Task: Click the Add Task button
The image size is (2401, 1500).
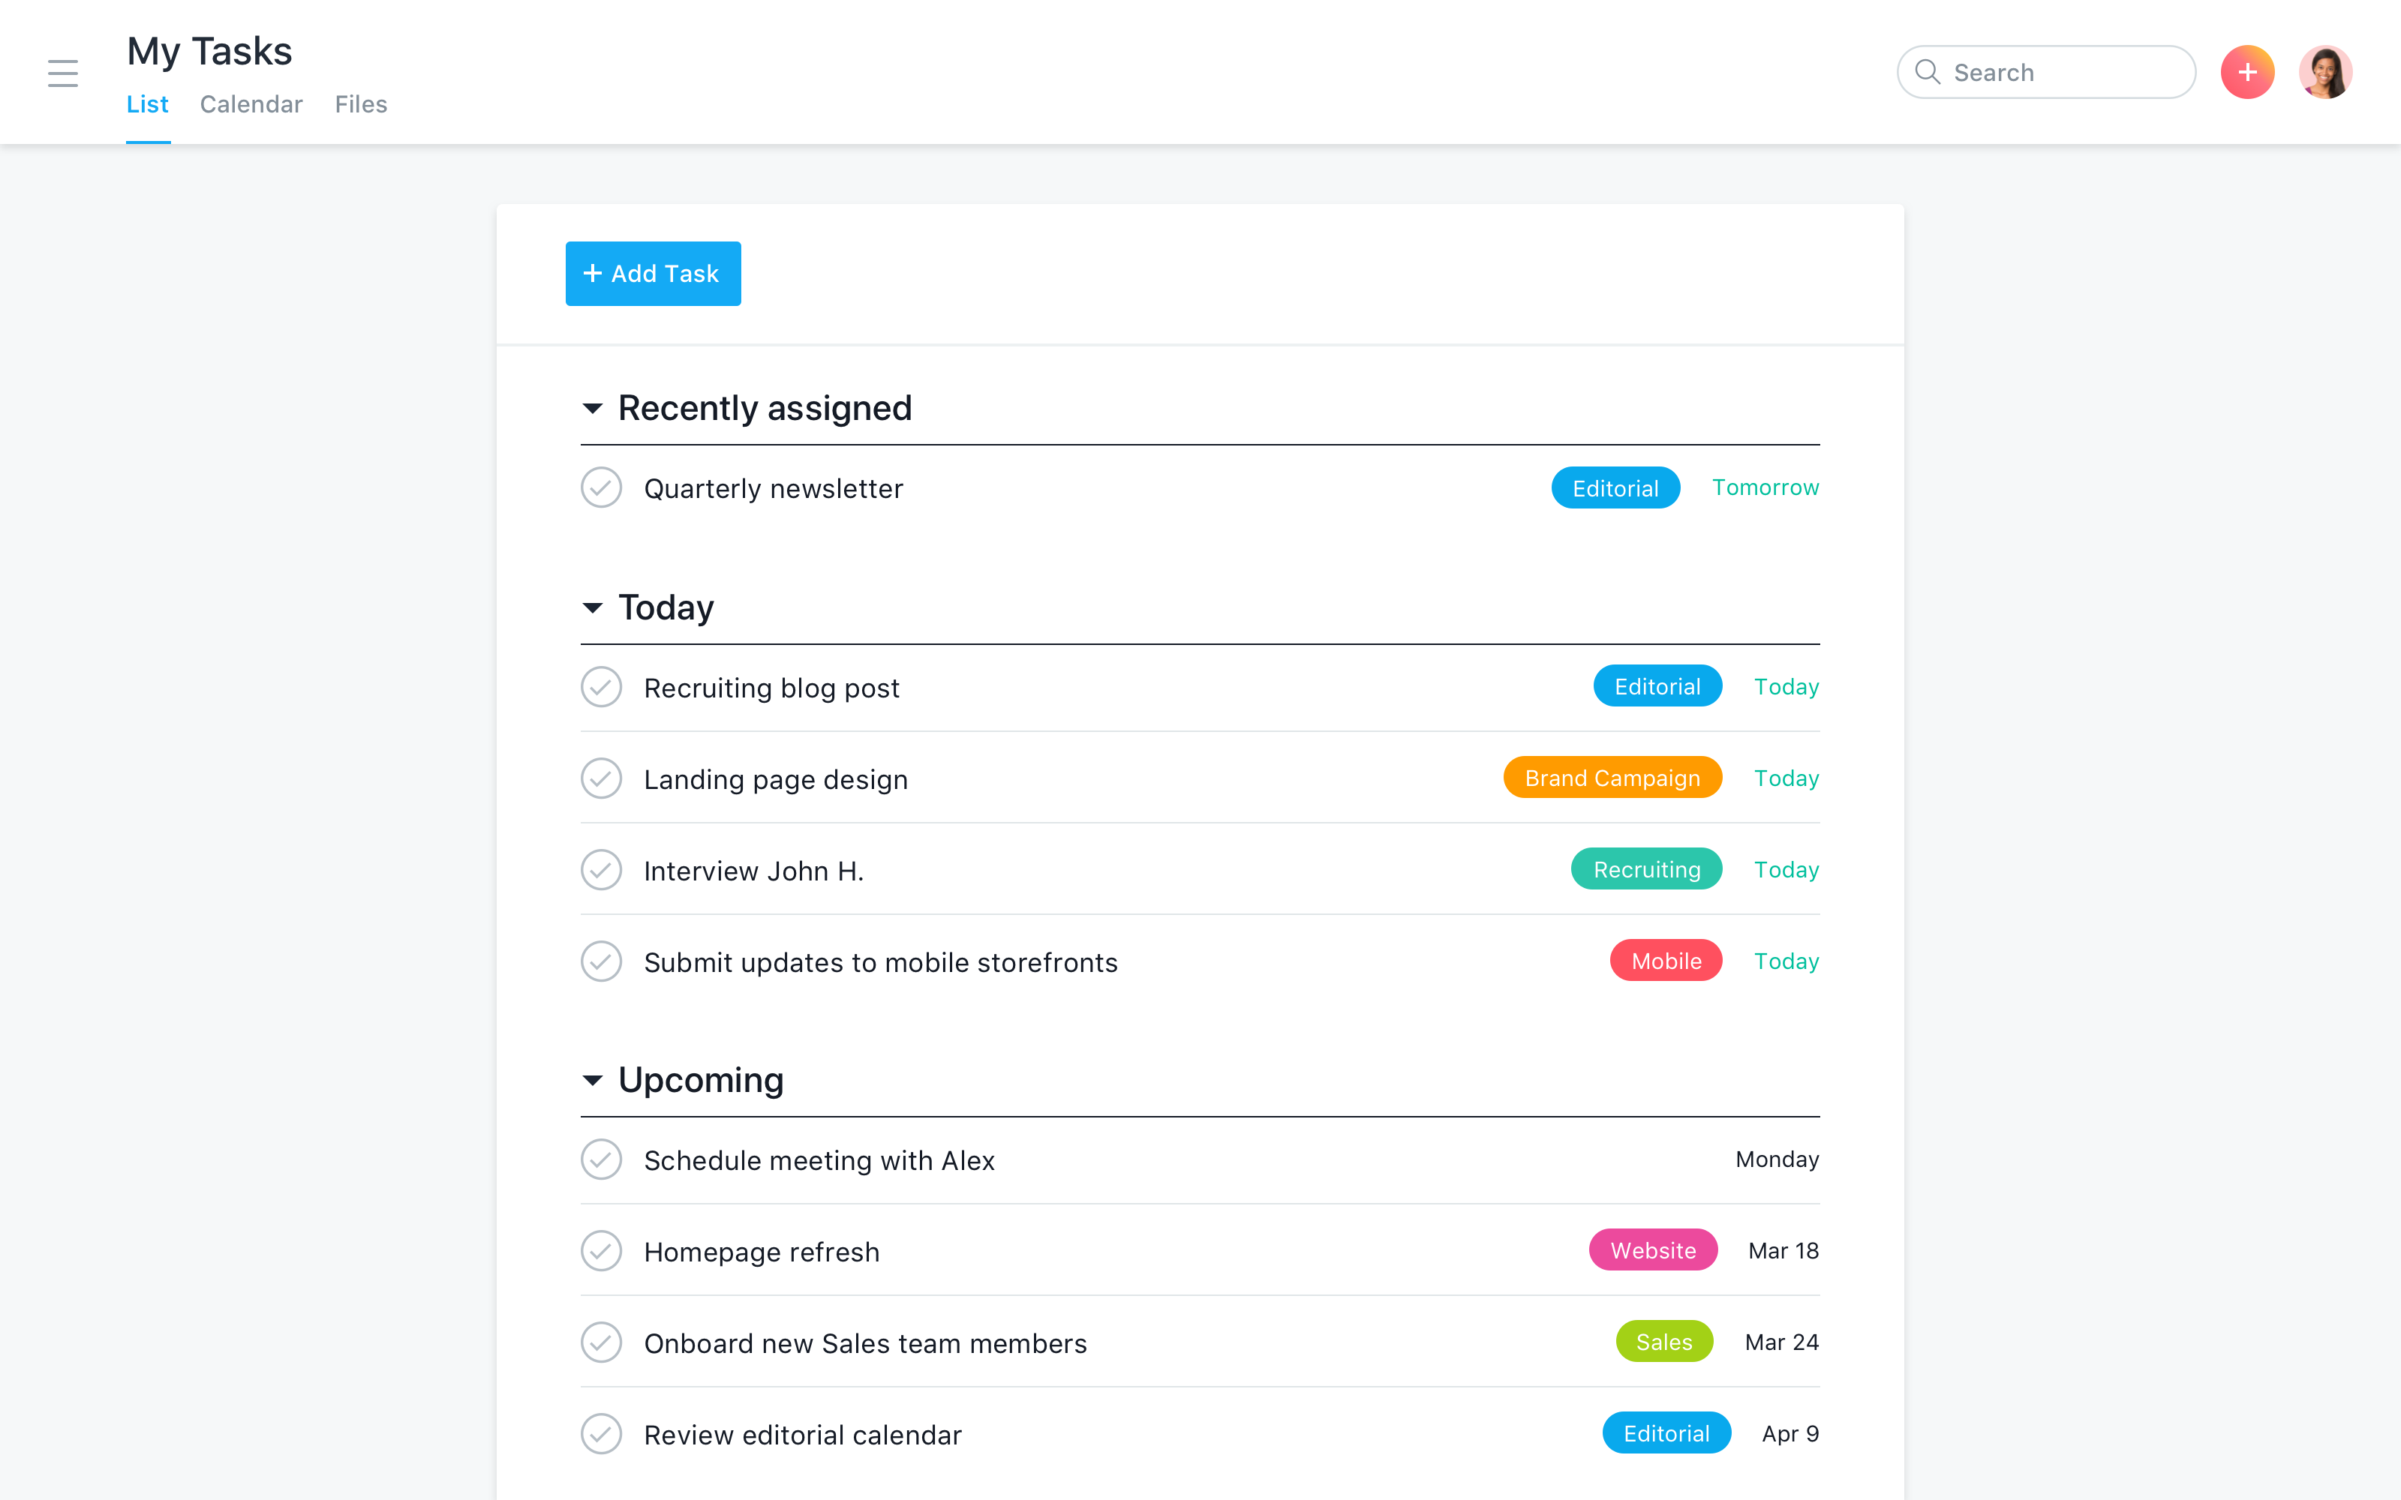Action: click(x=654, y=273)
